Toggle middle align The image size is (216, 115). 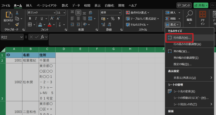78,13
